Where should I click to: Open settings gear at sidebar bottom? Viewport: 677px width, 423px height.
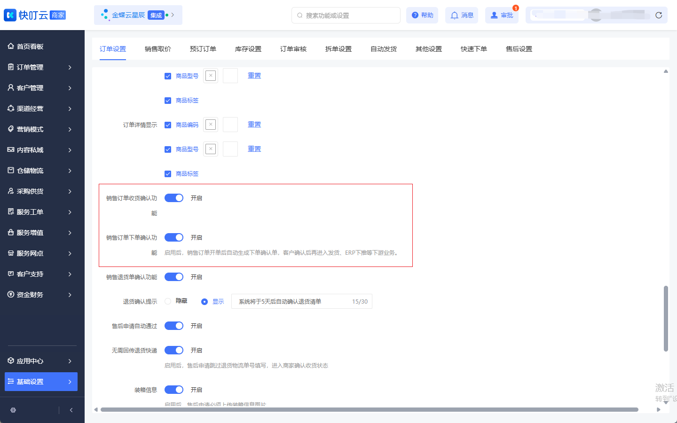(13, 410)
